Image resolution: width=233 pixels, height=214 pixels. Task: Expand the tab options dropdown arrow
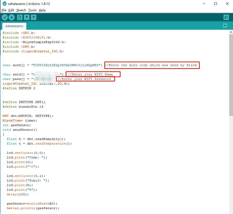(x=225, y=25)
